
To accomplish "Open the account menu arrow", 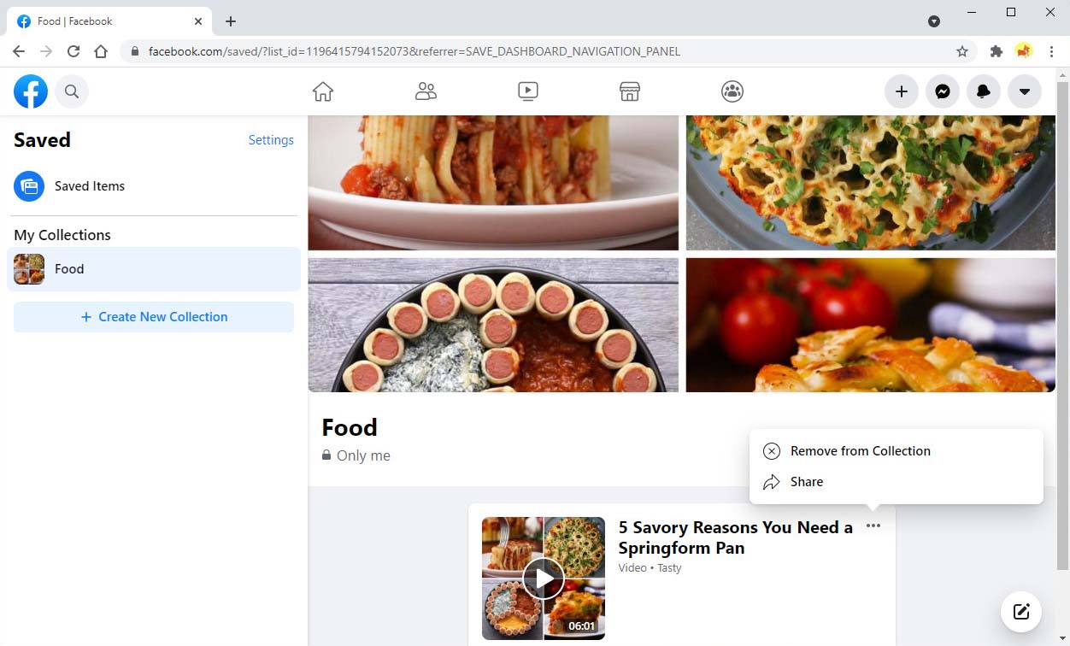I will pyautogui.click(x=1024, y=91).
